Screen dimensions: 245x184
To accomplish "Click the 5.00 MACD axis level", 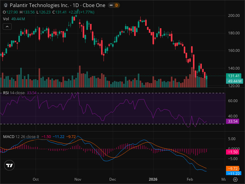I will coord(232,139).
